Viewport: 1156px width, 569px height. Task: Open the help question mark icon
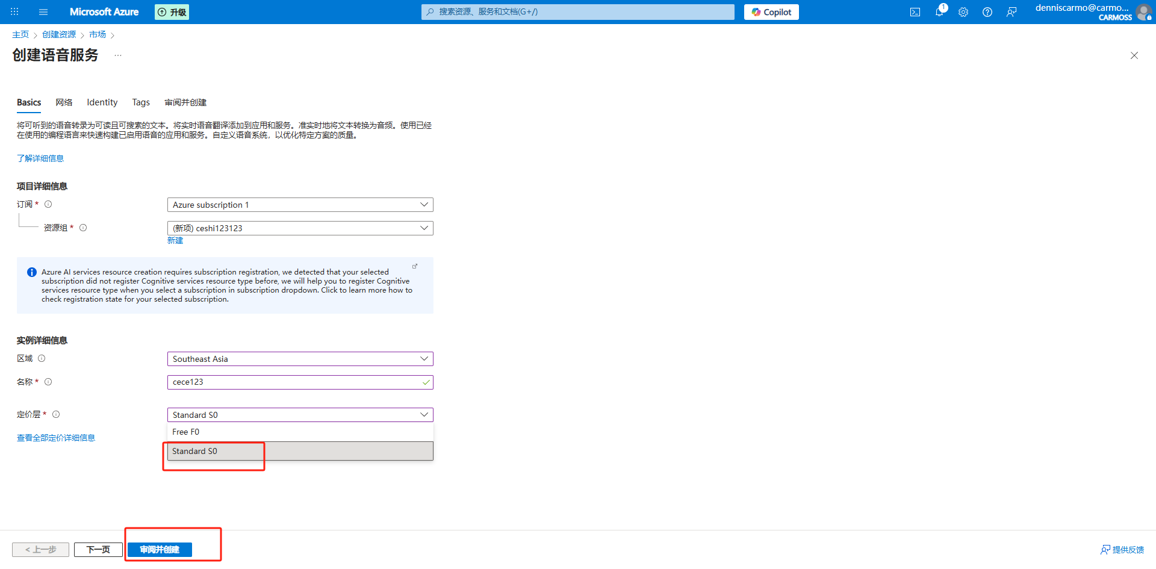coord(987,12)
